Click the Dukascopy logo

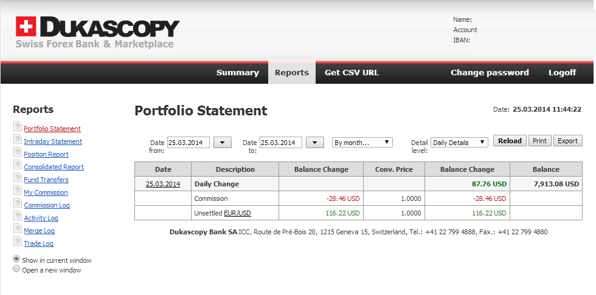click(97, 33)
